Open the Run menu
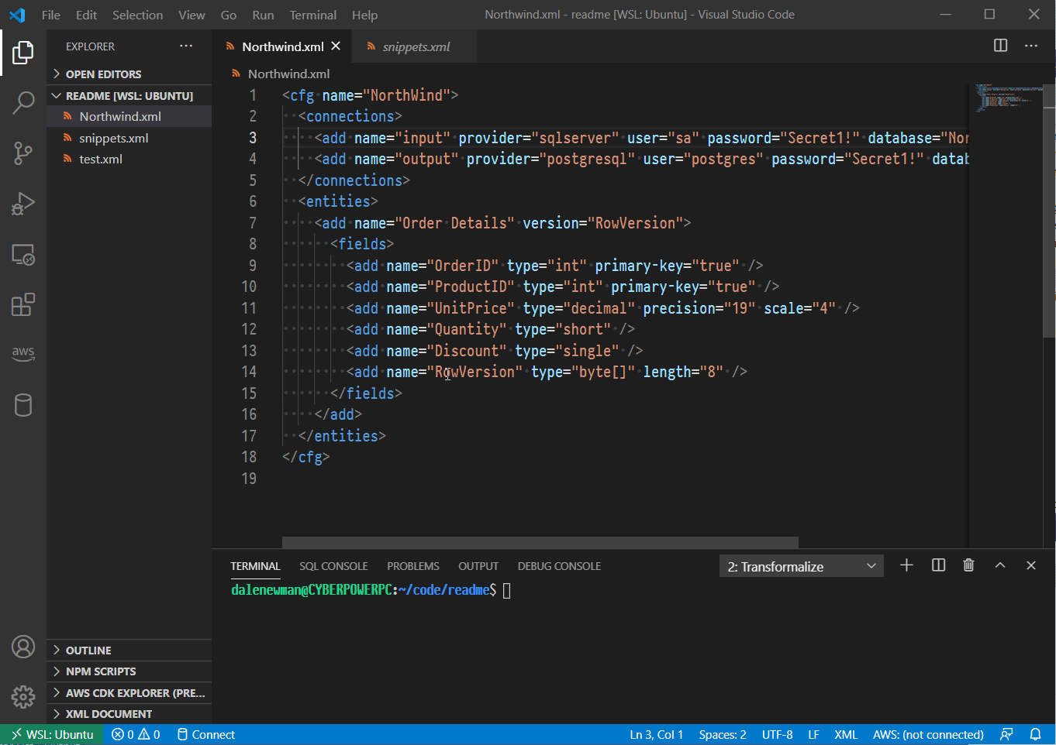Screen dimensions: 1056x745 263,15
